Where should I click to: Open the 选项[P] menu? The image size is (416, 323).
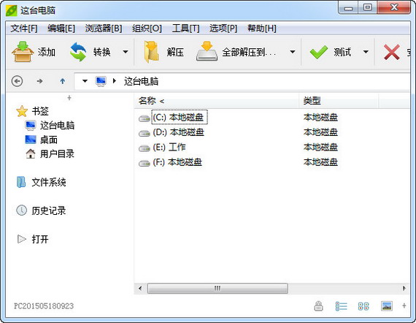coord(223,28)
